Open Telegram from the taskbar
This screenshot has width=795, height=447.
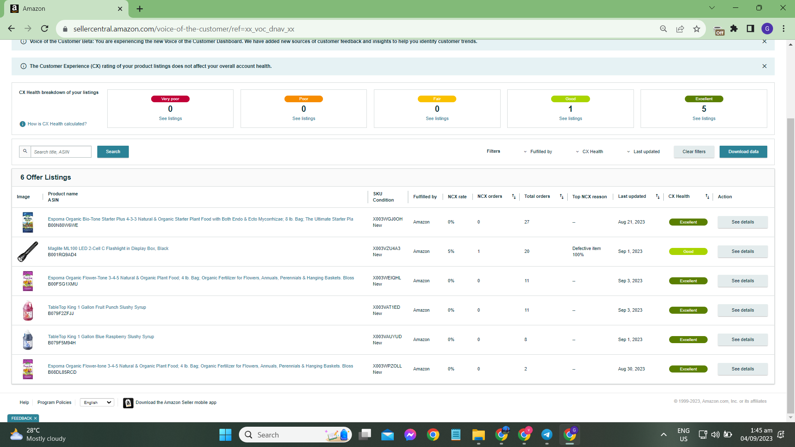pos(547,435)
